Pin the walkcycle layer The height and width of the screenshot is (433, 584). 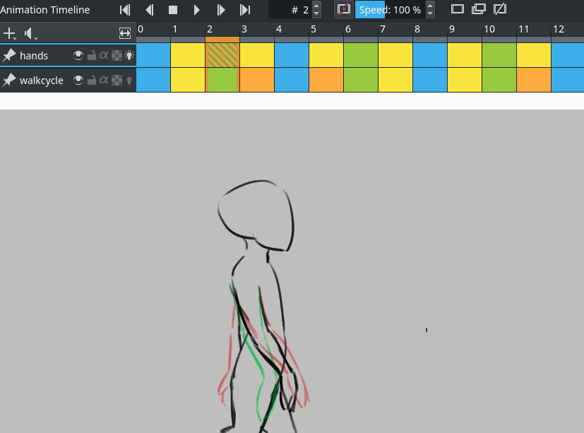coord(9,80)
